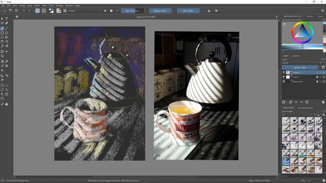Select the Move tool
The height and width of the screenshot is (183, 326).
[7, 51]
